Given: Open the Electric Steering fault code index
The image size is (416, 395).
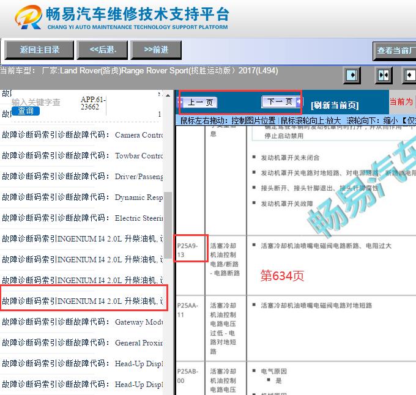Looking at the screenshot, I should click(x=82, y=218).
